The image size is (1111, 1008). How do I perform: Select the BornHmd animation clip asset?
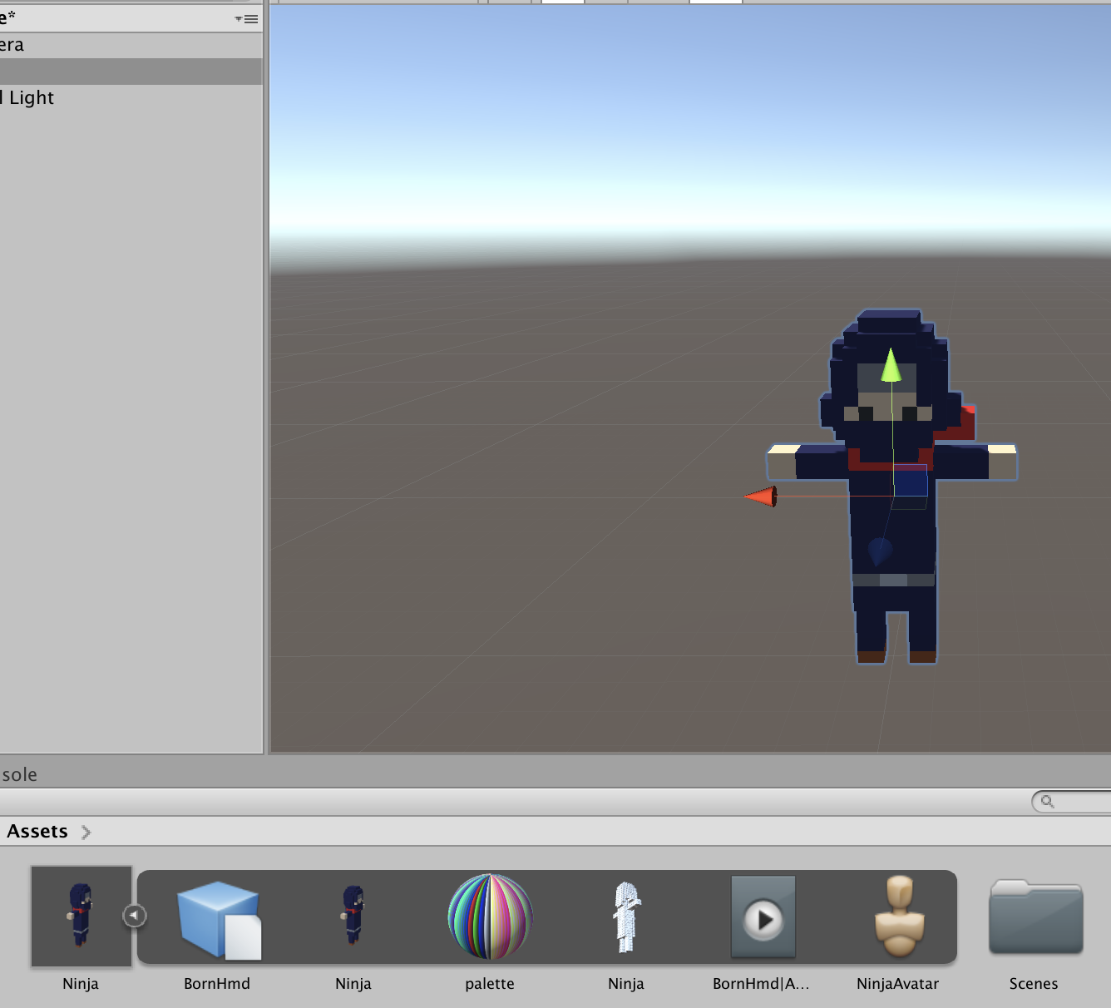point(763,917)
